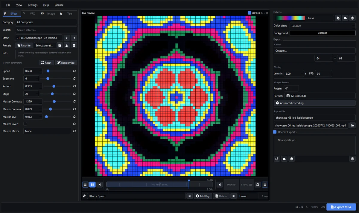Click the Export MP4 button
The width and height of the screenshot is (359, 213).
pyautogui.click(x=341, y=207)
